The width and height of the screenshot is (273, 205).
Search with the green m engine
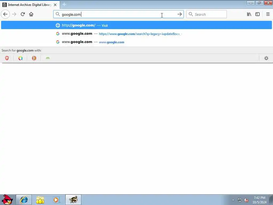tap(48, 58)
